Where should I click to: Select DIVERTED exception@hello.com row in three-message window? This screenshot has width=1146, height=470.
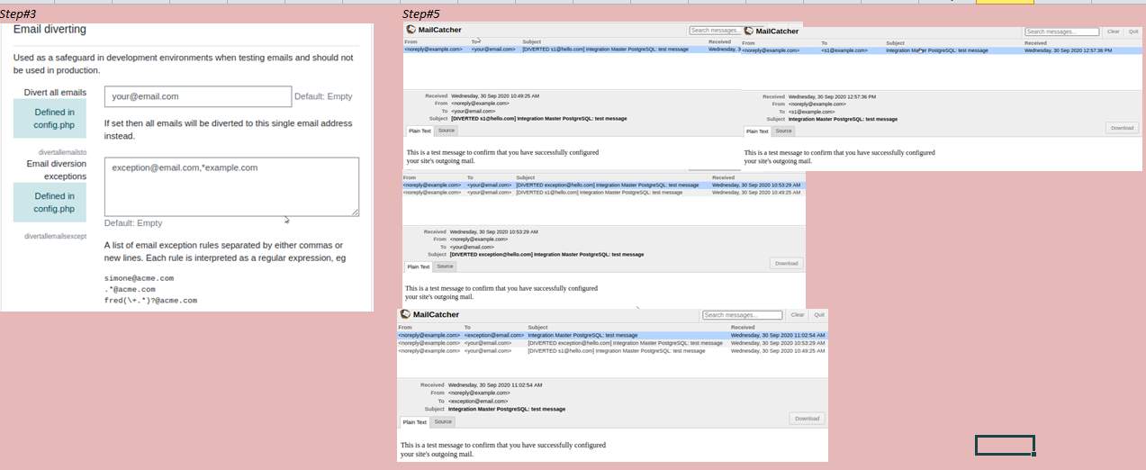click(612, 343)
